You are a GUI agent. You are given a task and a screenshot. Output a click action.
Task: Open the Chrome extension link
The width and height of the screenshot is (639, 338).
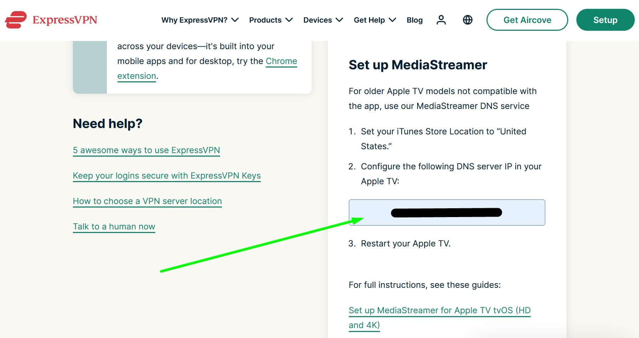tap(281, 61)
